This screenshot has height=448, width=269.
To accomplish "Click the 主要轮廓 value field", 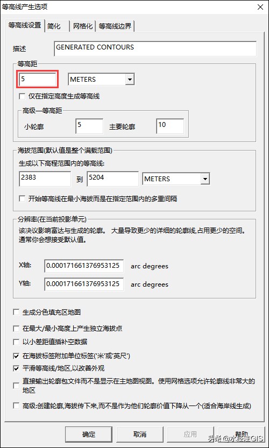I will click(x=170, y=126).
